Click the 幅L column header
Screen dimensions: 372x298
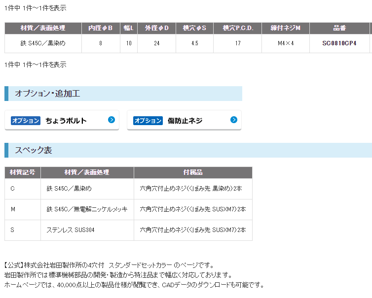coord(129,28)
